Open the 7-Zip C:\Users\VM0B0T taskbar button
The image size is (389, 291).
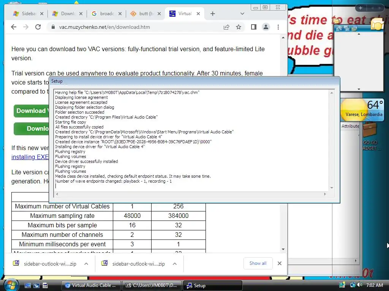pos(152,285)
